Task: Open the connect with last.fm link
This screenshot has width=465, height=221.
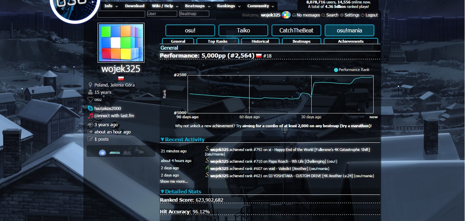Action: pos(114,116)
